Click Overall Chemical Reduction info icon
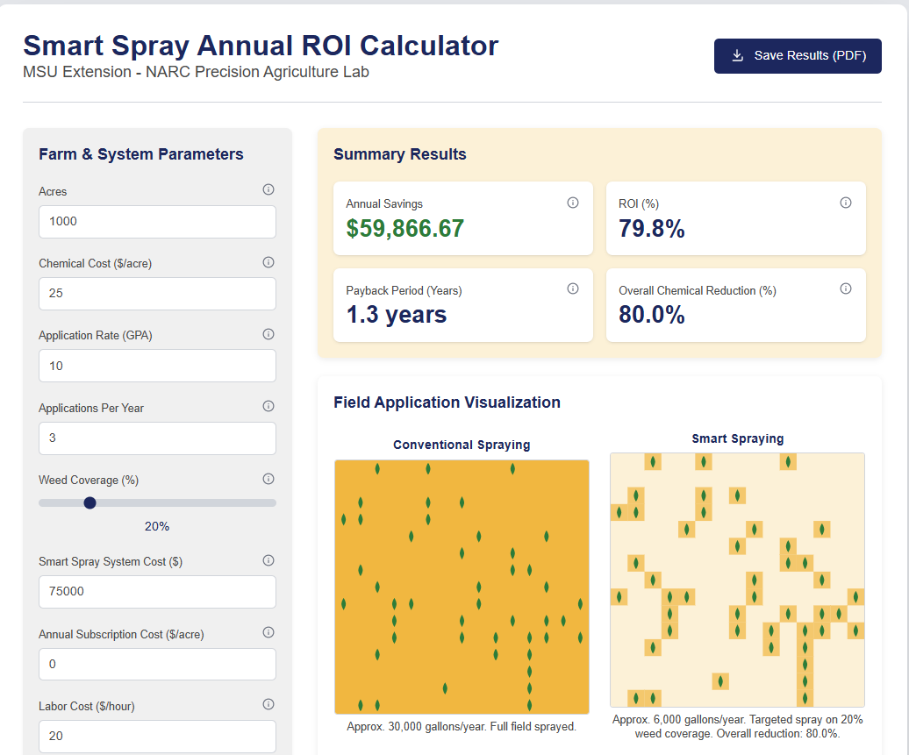This screenshot has height=755, width=909. 846,288
